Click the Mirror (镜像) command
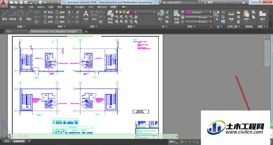The image size is (273, 145). (60, 17)
